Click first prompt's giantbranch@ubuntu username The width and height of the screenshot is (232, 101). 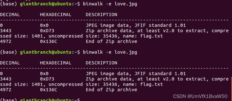click(46, 4)
